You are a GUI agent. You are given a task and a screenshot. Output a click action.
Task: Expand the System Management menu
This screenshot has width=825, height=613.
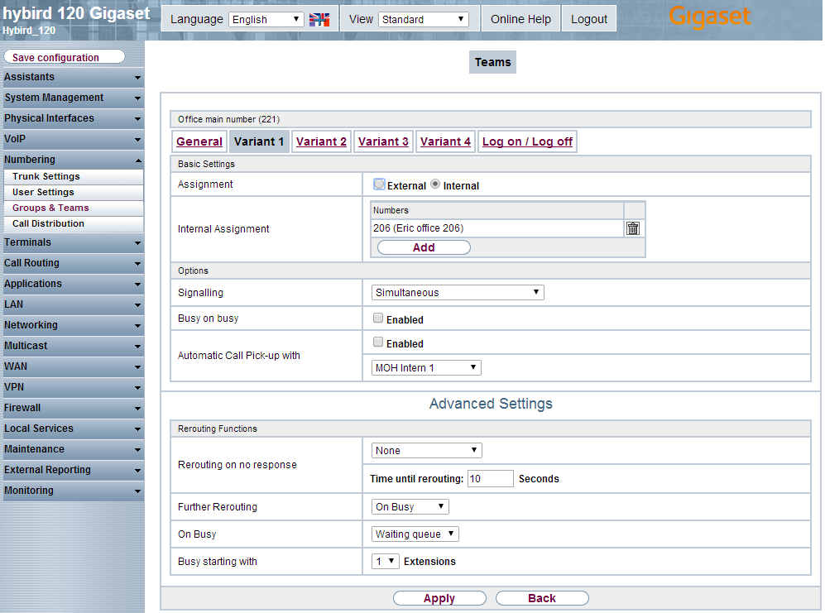point(72,98)
